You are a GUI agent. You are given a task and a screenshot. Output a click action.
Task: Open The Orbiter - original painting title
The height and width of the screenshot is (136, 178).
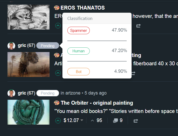[x=97, y=103]
